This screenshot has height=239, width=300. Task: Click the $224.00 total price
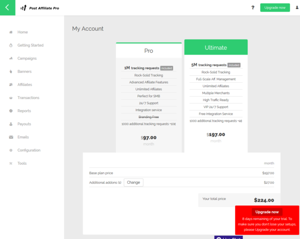click(x=264, y=200)
